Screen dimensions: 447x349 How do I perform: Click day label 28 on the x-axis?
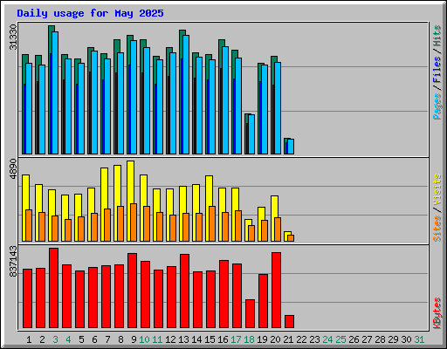point(380,339)
